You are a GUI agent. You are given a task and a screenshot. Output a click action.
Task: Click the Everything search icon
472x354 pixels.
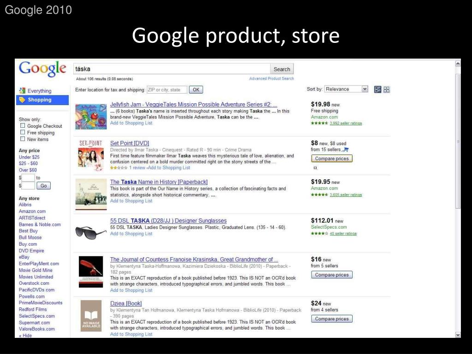click(22, 91)
